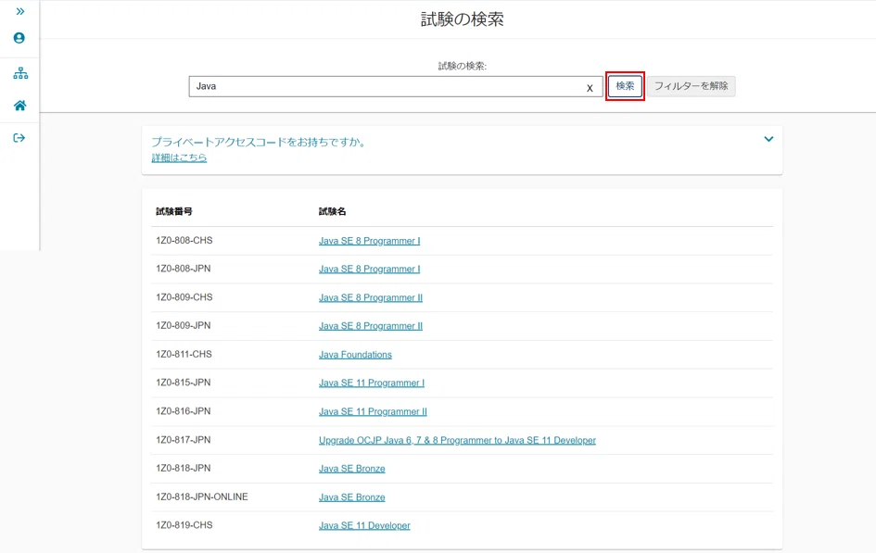
Task: Open Java SE 8 Programmer II link for 1Z0-809-CHS
Action: [x=371, y=297]
